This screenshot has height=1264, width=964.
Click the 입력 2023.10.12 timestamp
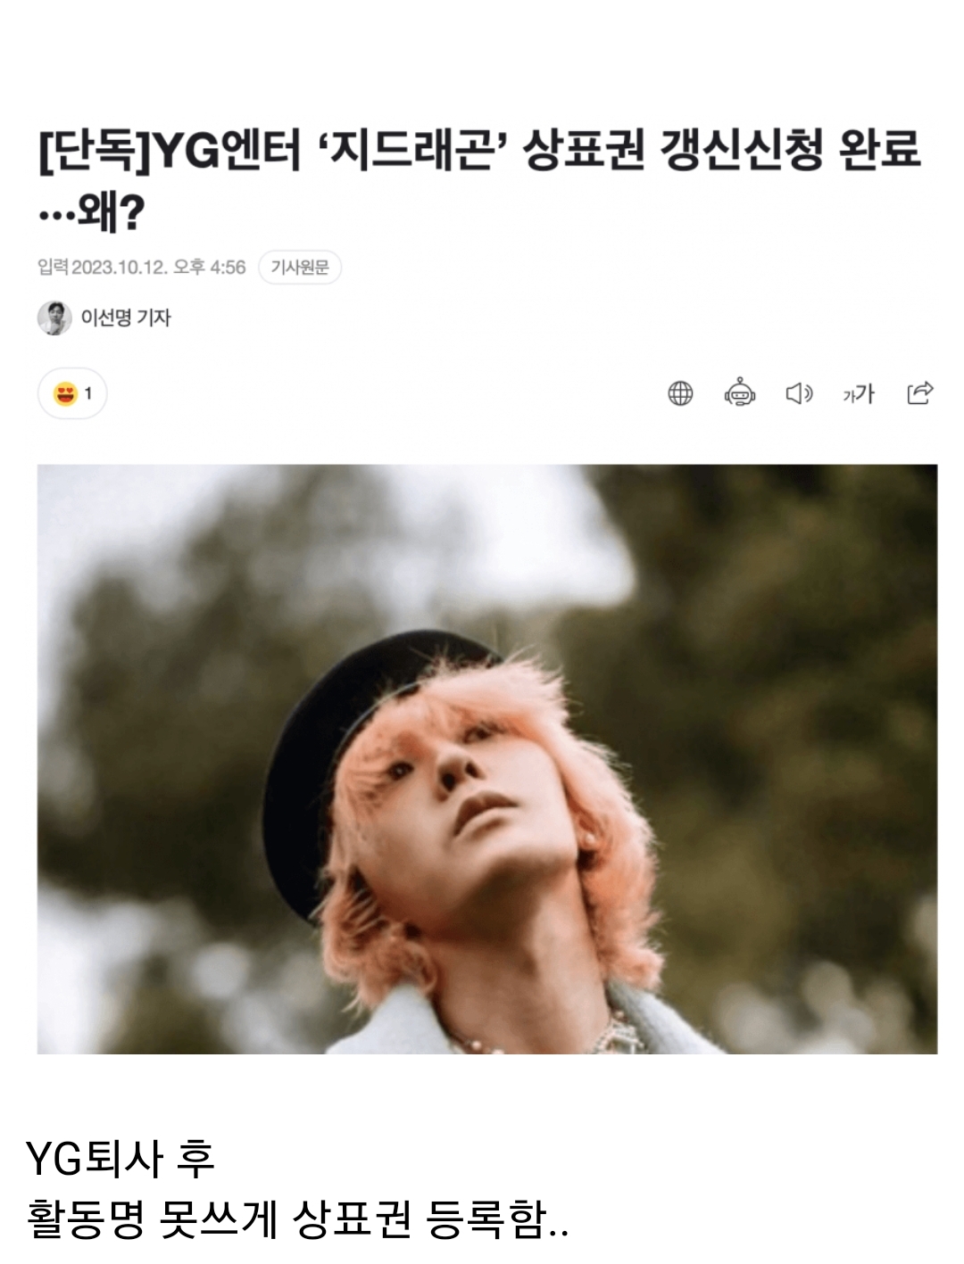point(141,267)
